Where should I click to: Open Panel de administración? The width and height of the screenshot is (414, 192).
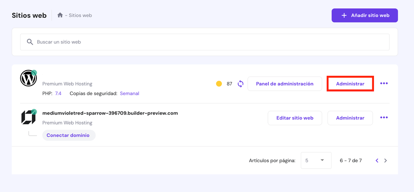point(285,84)
